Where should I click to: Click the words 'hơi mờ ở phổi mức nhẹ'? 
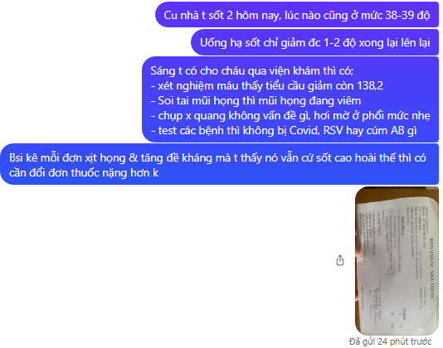[372, 115]
